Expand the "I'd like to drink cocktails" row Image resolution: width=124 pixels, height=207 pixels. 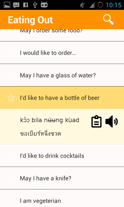[62, 156]
